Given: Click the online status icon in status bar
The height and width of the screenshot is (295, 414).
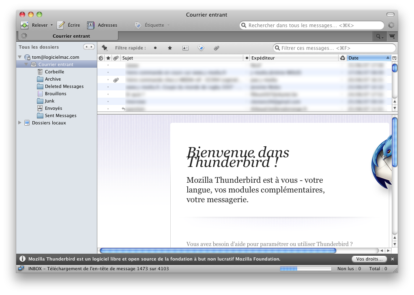Looking at the screenshot, I should tap(21, 269).
